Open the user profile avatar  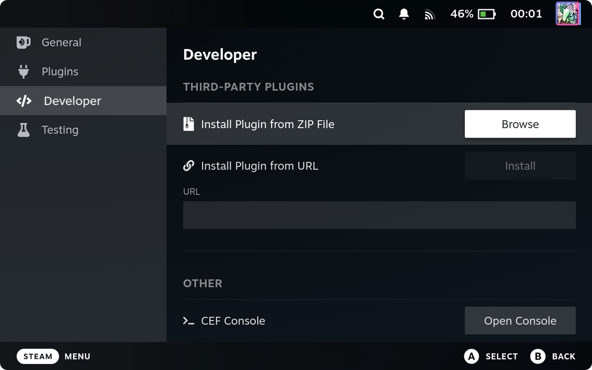567,14
